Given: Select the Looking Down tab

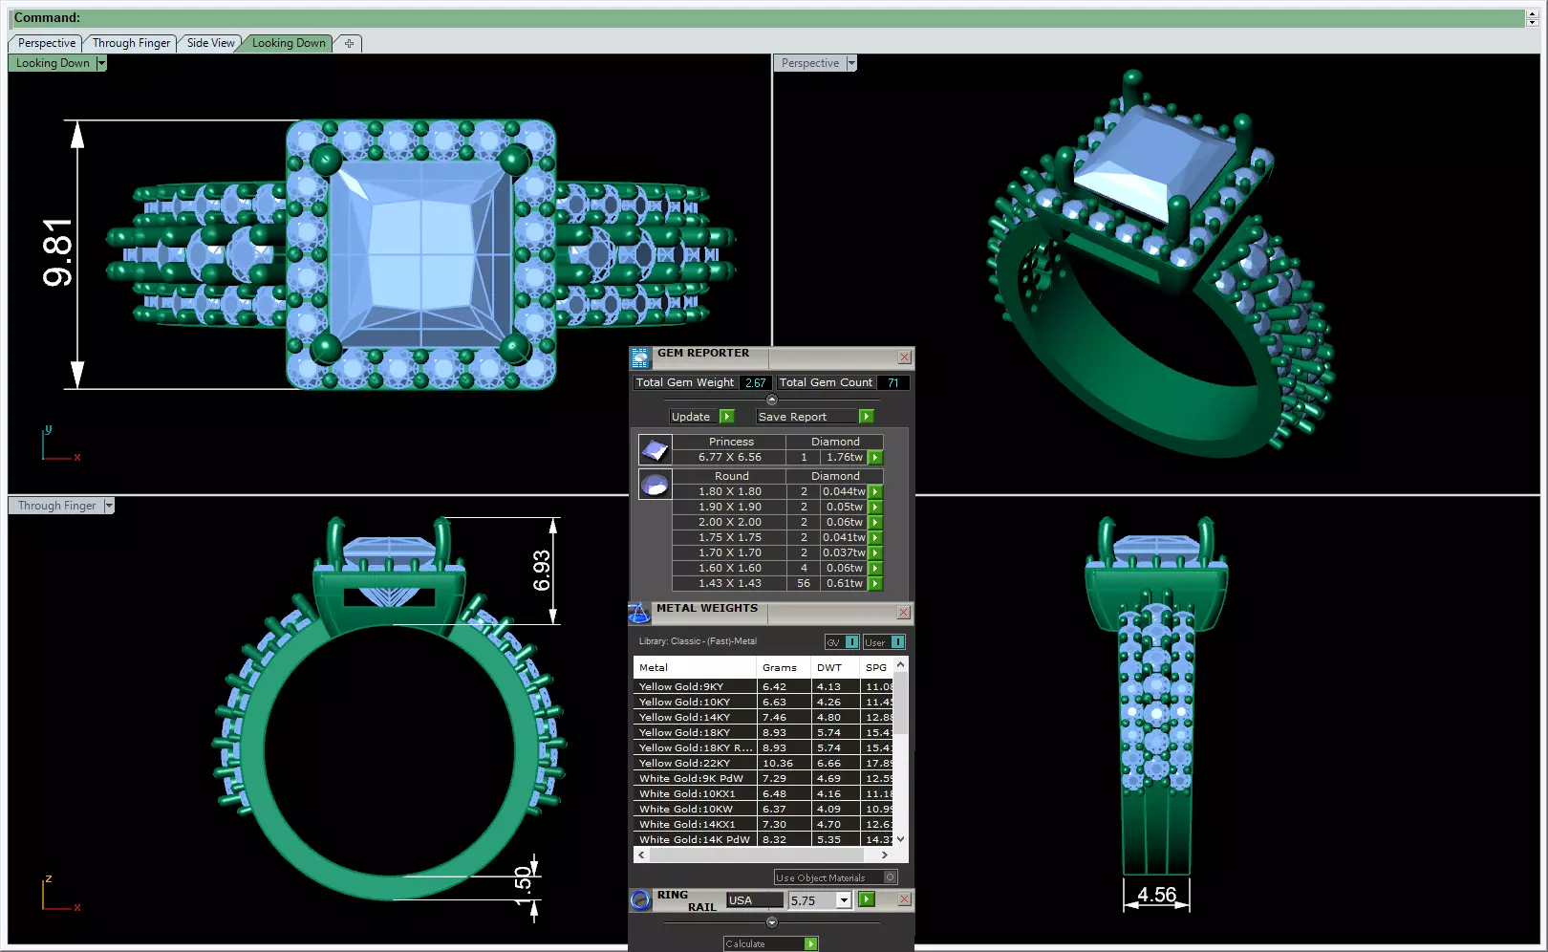Looking at the screenshot, I should 289,43.
